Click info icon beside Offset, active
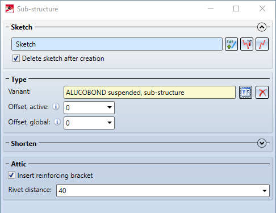The image size is (276, 213). 56,107
